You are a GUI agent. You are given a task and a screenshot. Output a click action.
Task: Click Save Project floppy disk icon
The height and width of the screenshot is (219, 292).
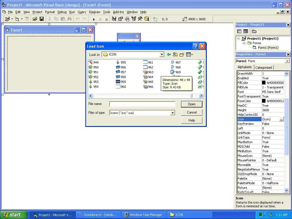pyautogui.click(x=42, y=19)
